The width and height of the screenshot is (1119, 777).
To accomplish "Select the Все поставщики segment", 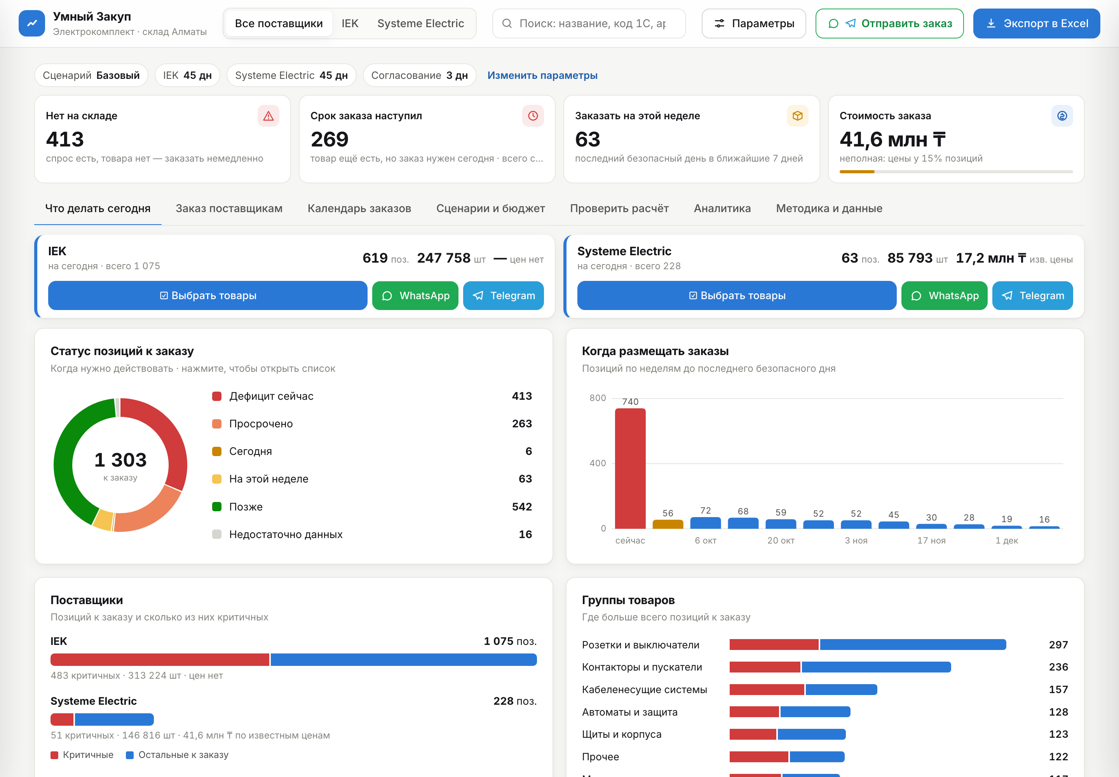I will tap(279, 23).
